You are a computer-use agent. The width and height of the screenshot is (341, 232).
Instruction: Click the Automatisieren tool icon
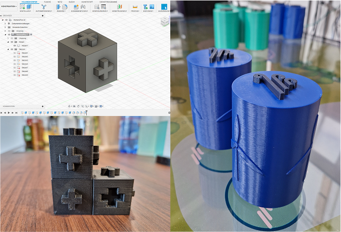tap(43, 7)
